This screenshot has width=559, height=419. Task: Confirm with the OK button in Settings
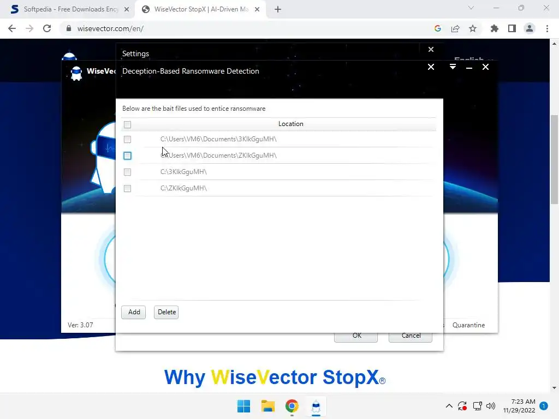(356, 336)
